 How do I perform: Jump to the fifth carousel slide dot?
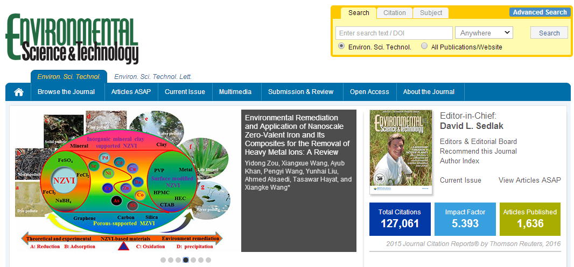193,260
